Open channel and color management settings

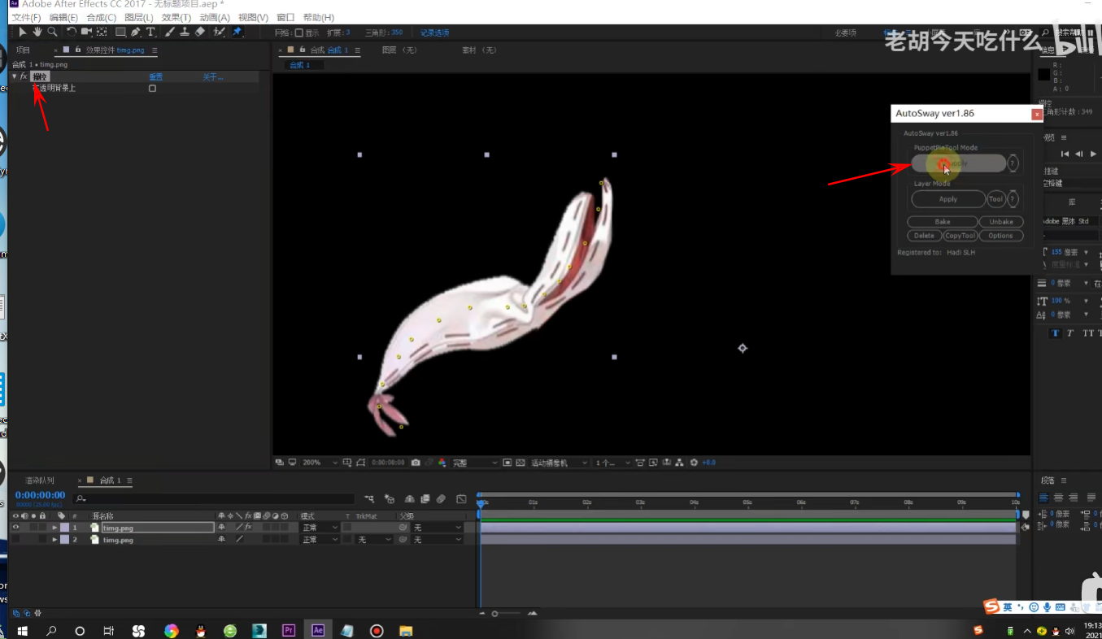(442, 463)
